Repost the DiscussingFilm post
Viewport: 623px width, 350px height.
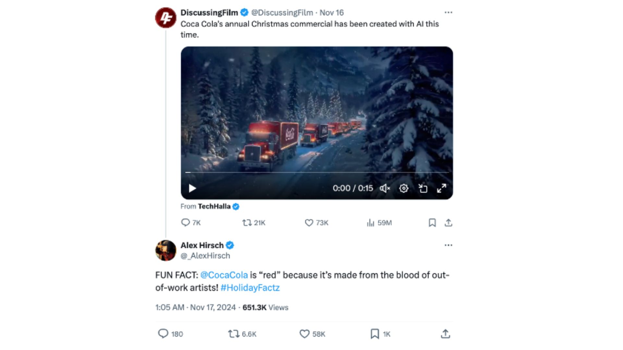[x=247, y=223]
